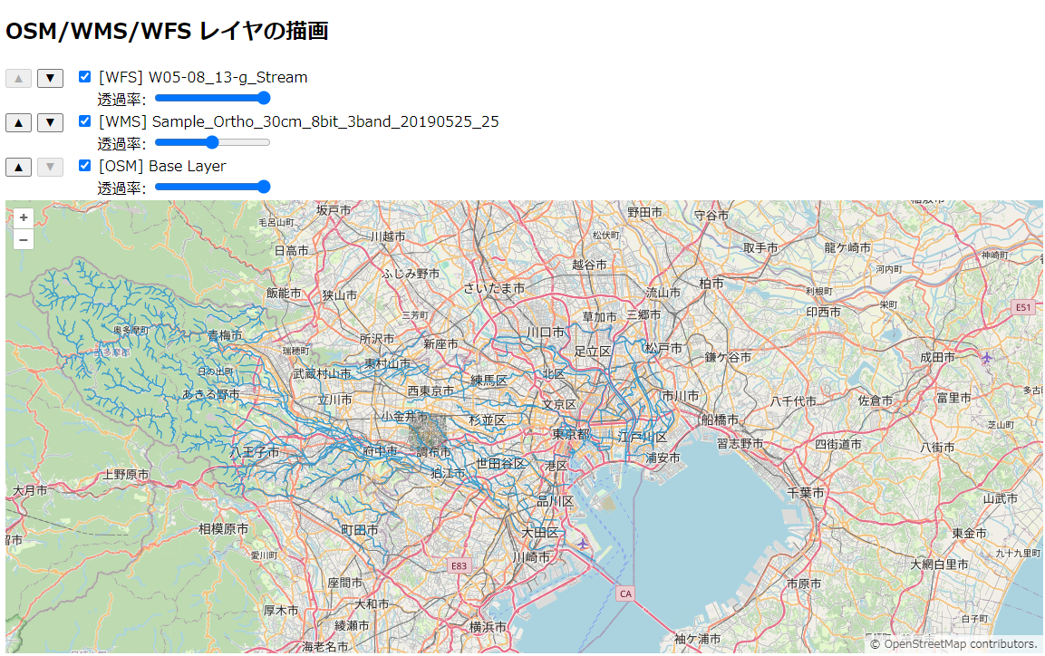
Task: Click the down arrow beside OSM Base Layer
Action: click(x=50, y=165)
